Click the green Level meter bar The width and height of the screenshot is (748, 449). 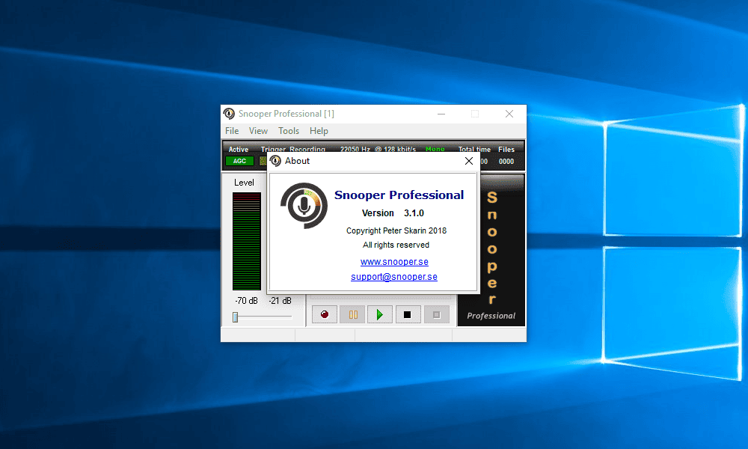point(247,242)
